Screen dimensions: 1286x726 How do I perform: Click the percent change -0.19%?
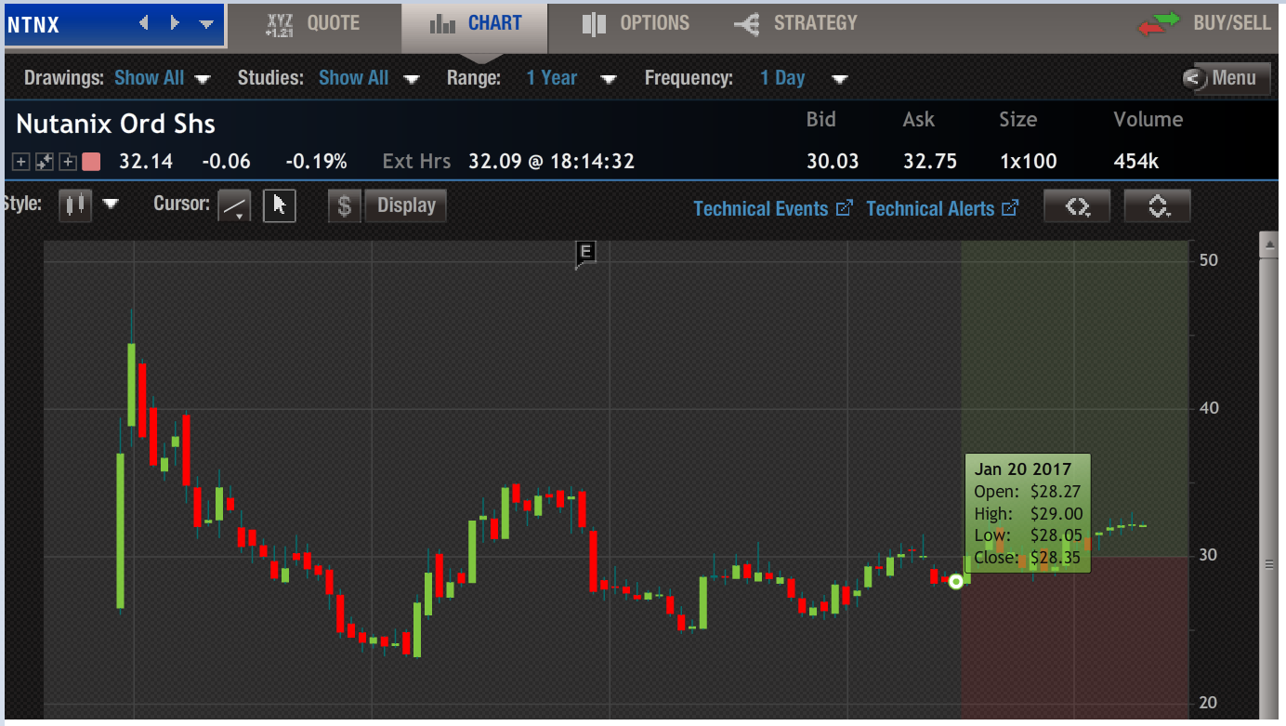(x=316, y=162)
